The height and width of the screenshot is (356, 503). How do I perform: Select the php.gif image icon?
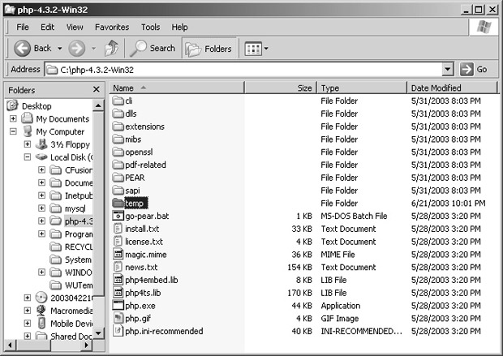pos(118,318)
